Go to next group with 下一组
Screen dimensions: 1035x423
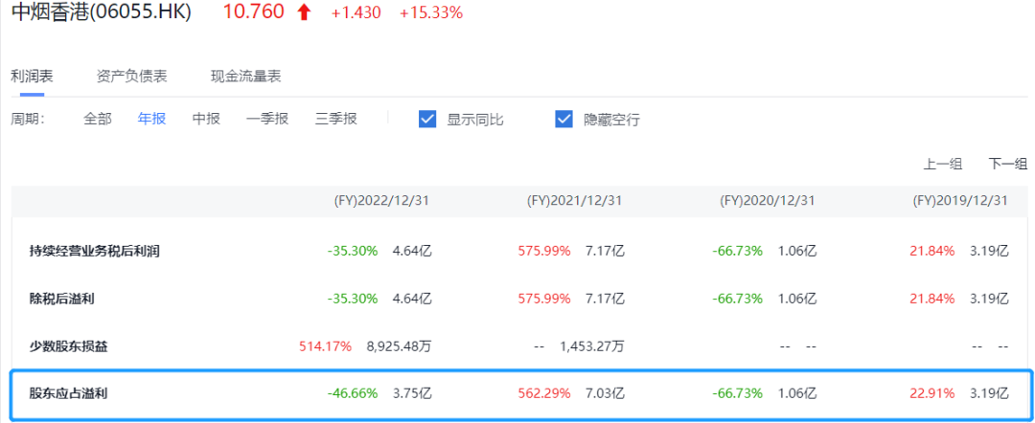1008,165
